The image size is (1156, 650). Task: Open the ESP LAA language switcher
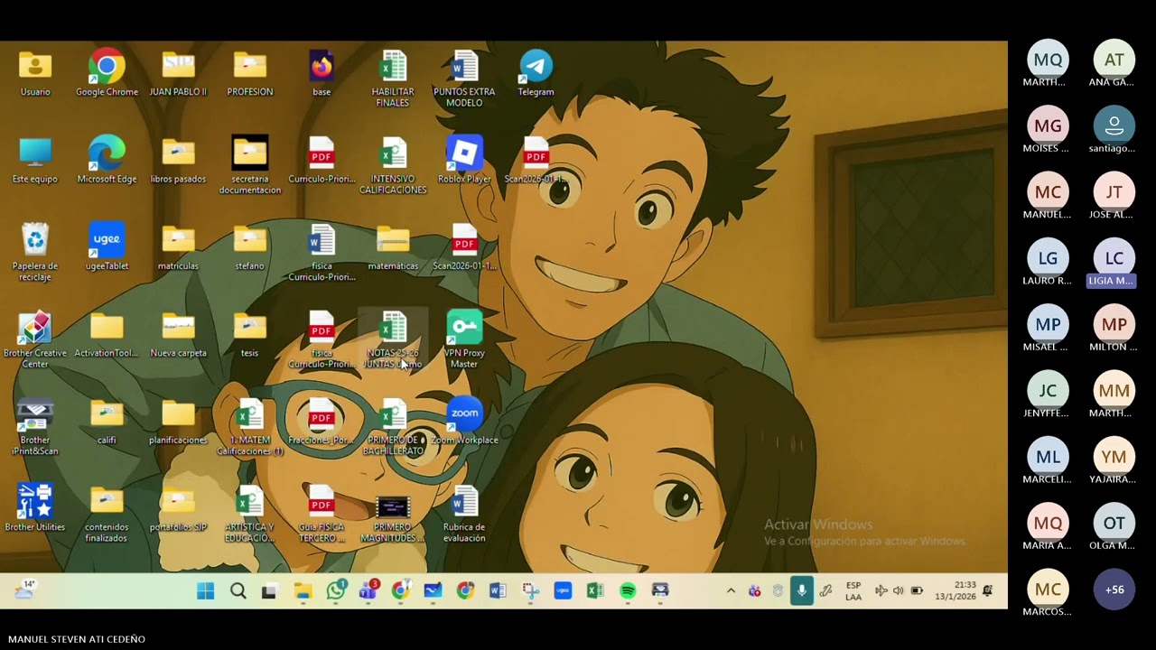853,591
